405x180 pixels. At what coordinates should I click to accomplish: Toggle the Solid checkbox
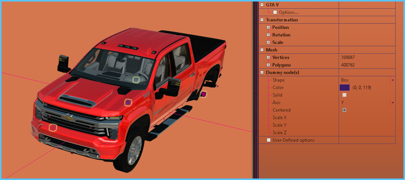click(344, 95)
